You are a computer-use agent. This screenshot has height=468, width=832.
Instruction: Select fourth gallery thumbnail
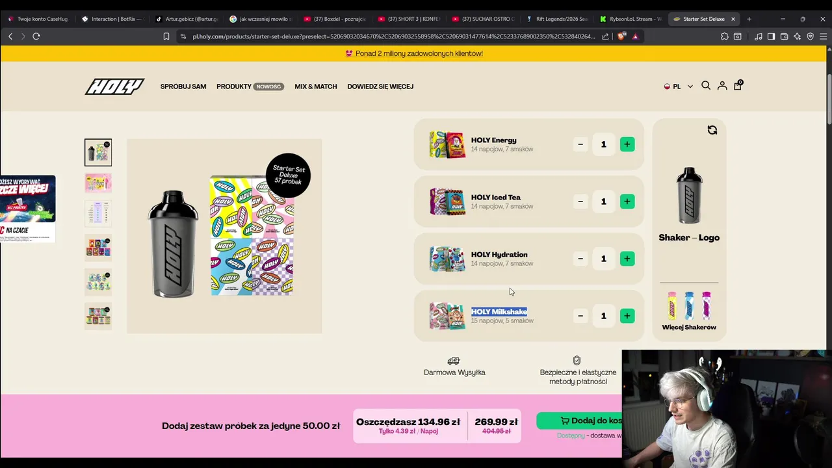[x=98, y=248]
